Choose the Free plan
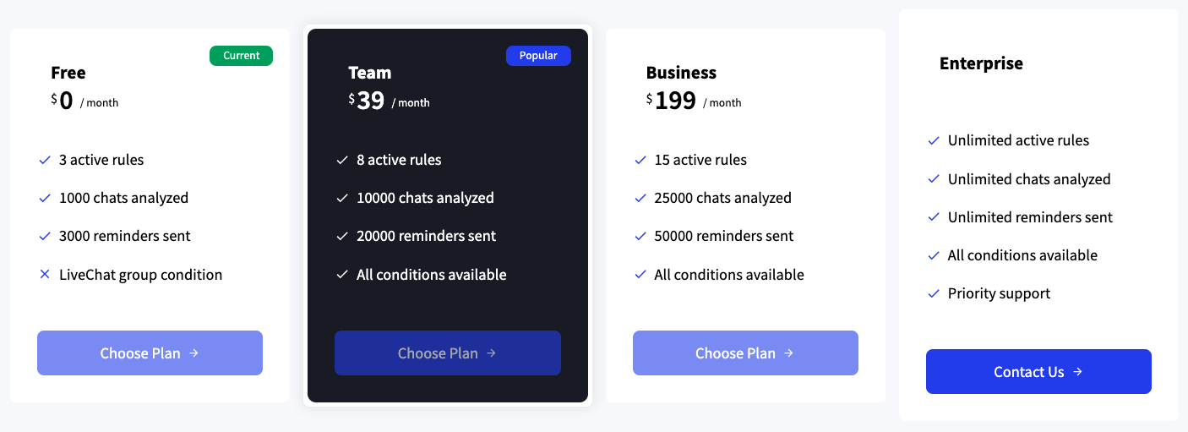Screen dimensions: 1188x432 [x=150, y=353]
